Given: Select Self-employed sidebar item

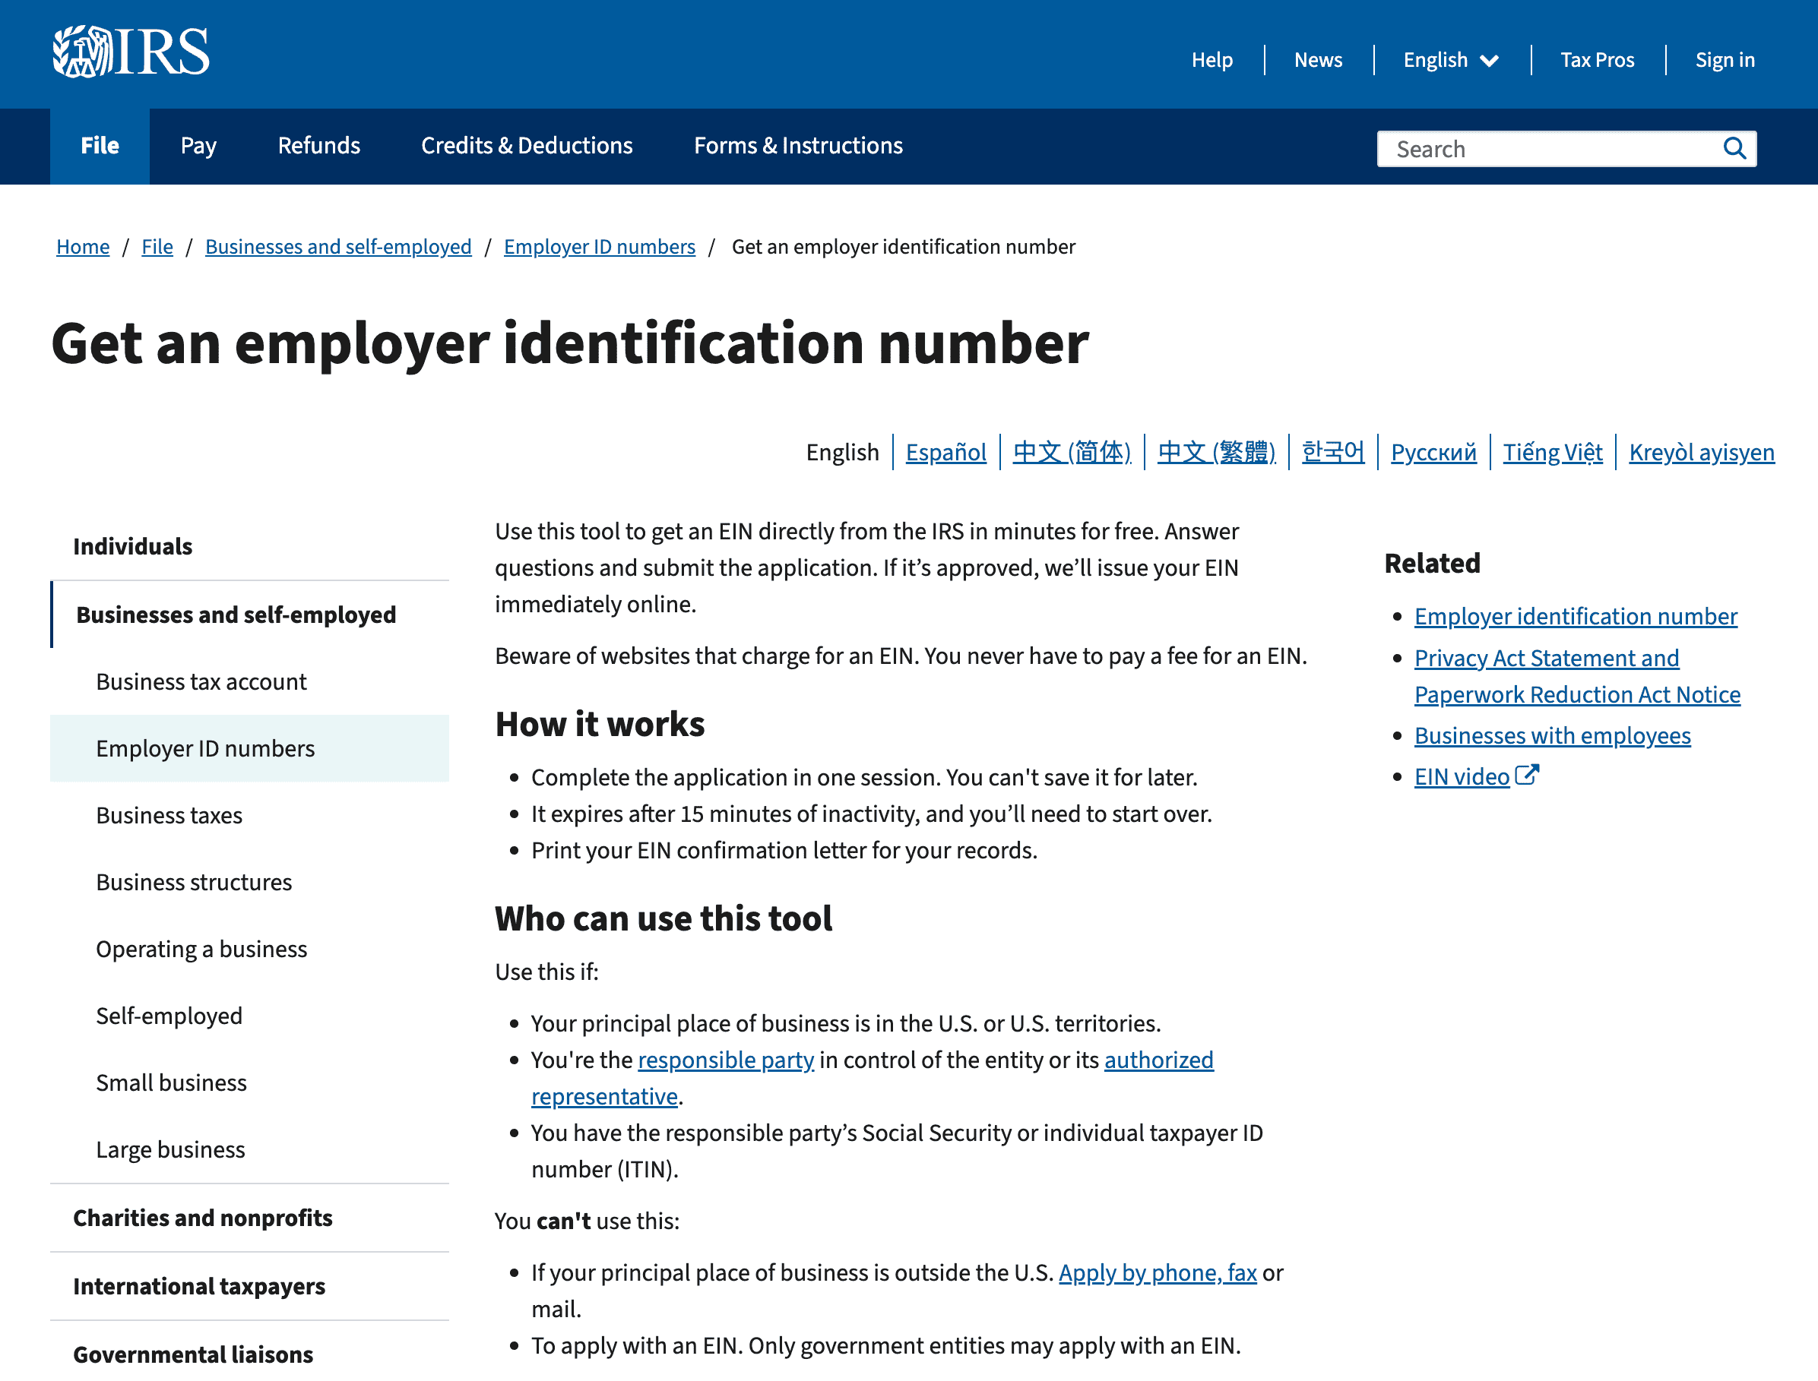Looking at the screenshot, I should (169, 1015).
